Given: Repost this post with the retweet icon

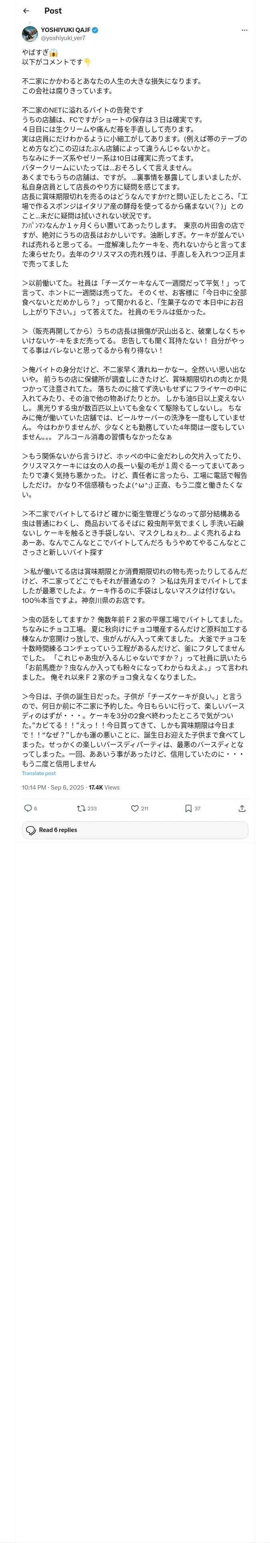Looking at the screenshot, I should tap(81, 808).
